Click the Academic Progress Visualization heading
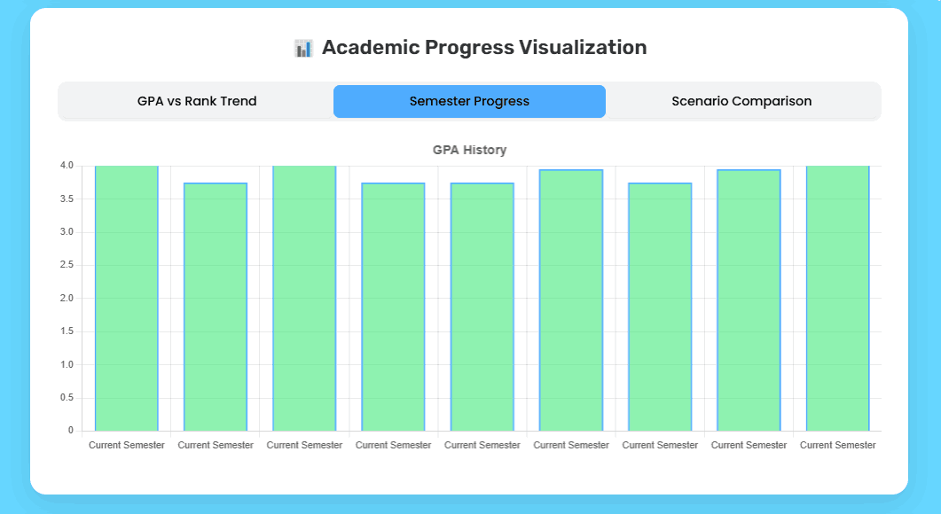The height and width of the screenshot is (514, 941). (484, 47)
